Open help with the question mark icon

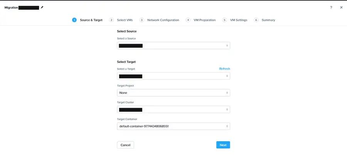(x=331, y=8)
